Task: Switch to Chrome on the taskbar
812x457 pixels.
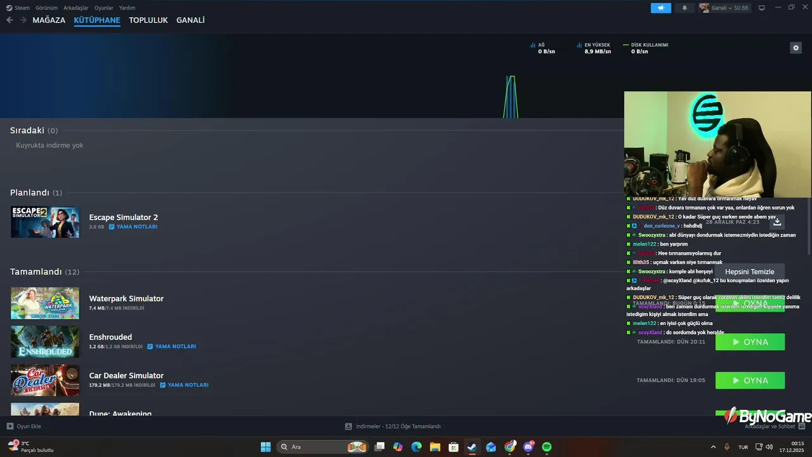Action: pyautogui.click(x=509, y=447)
